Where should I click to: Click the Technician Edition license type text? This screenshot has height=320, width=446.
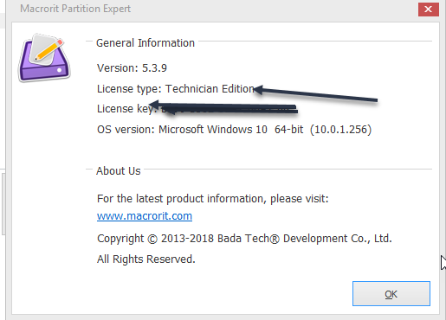(210, 89)
